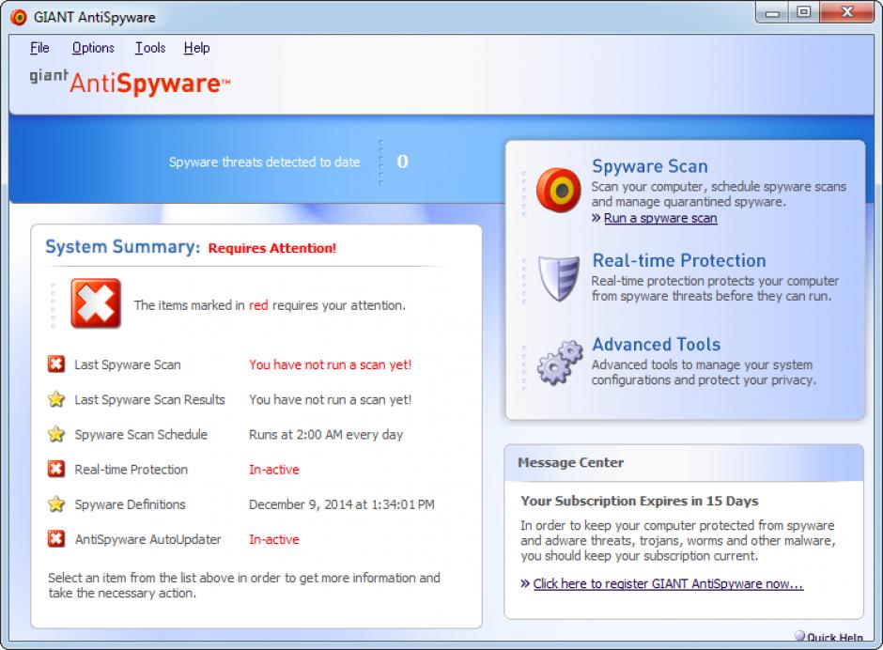This screenshot has width=883, height=650.
Task: Select the Last Spyware Scan item
Action: [x=127, y=364]
